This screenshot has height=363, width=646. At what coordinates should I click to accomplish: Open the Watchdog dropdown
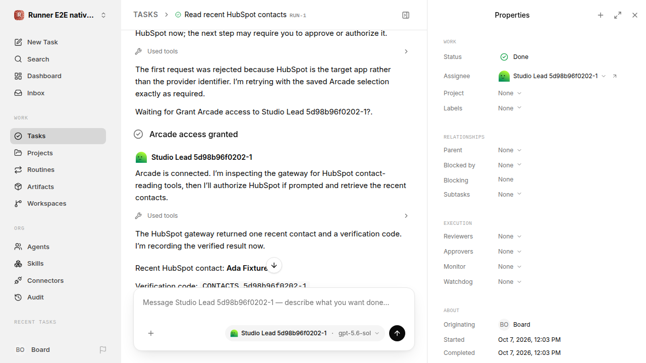510,282
